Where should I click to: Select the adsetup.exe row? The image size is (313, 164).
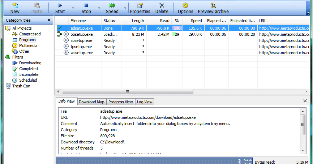[182, 28]
